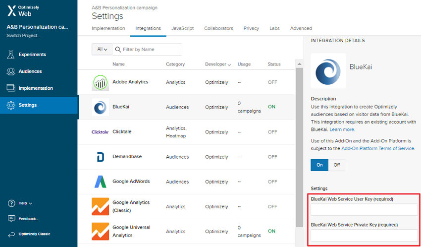Click the BlueKai logo in the list
The image size is (421, 247).
click(100, 107)
